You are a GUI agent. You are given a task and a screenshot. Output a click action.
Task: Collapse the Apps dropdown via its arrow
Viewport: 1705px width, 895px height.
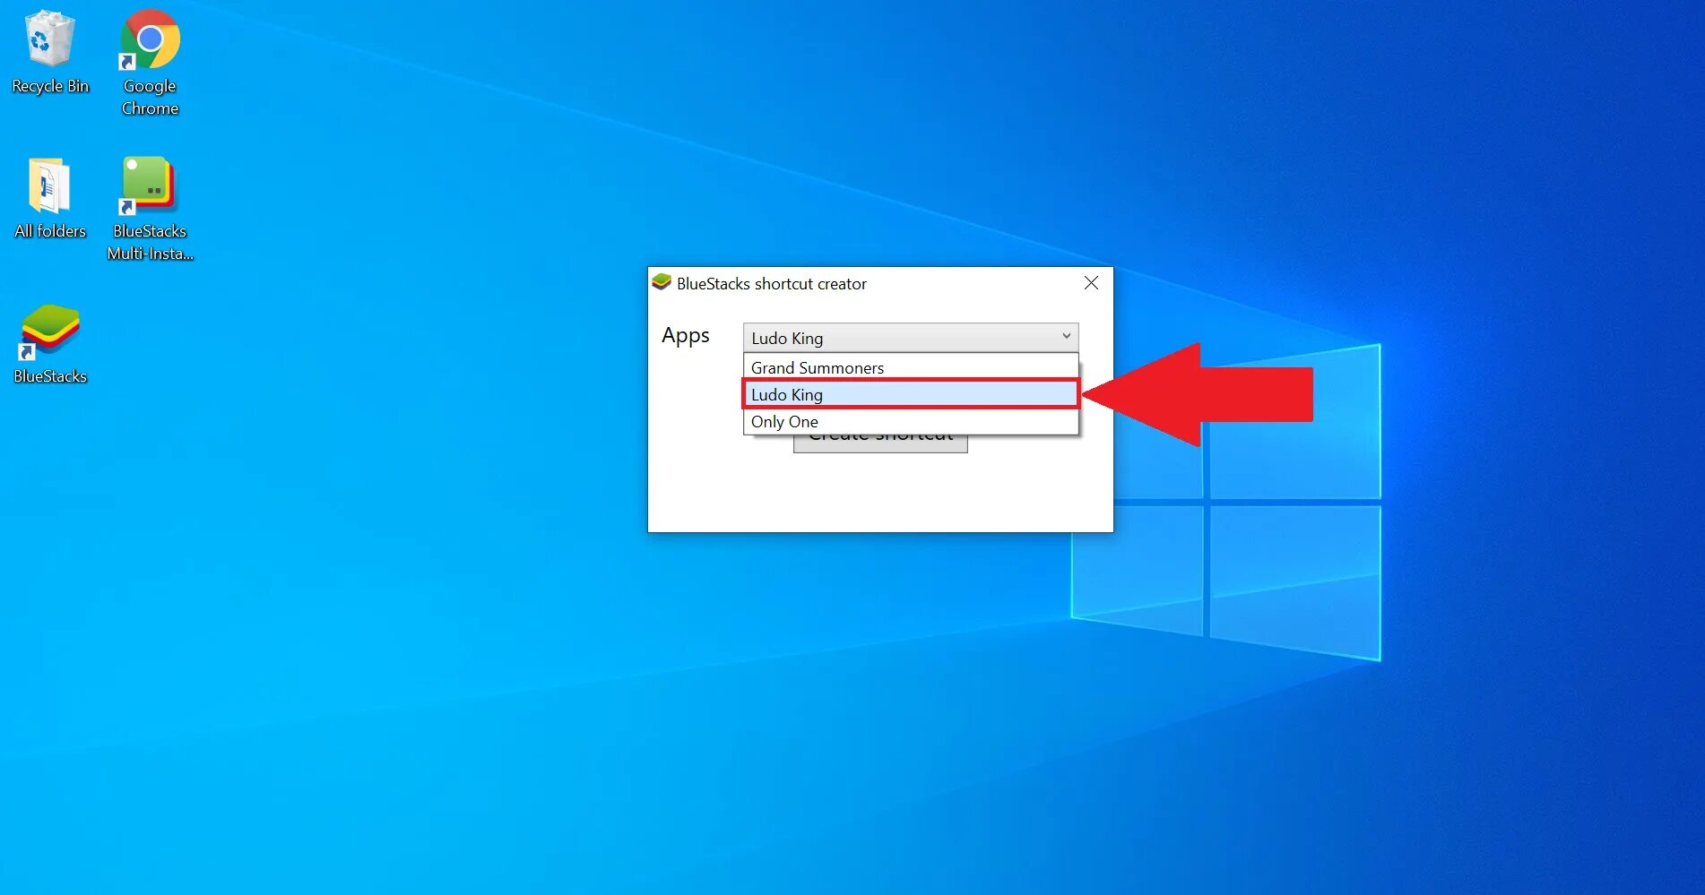(1066, 337)
